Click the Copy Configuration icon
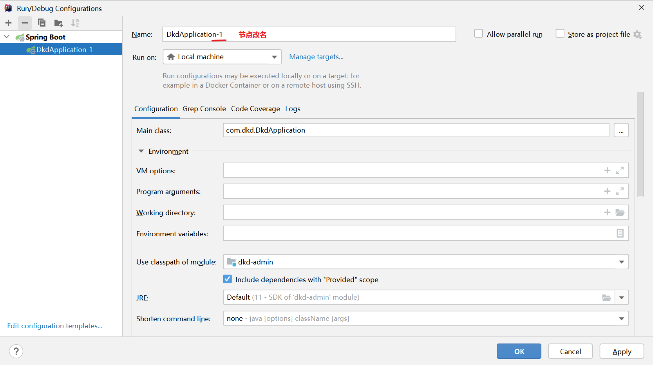 (x=42, y=23)
